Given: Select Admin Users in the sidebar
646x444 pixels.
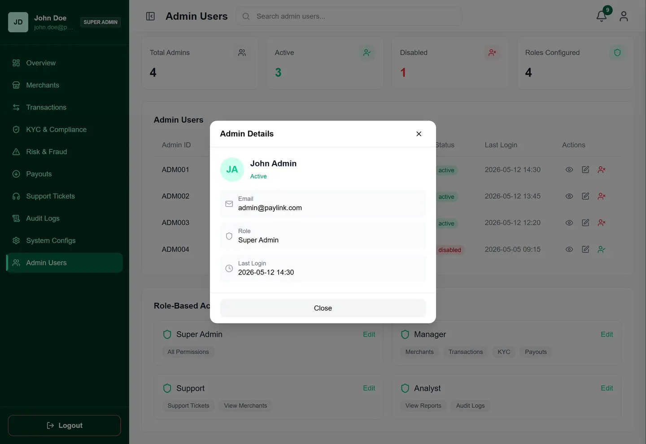Looking at the screenshot, I should (x=65, y=263).
